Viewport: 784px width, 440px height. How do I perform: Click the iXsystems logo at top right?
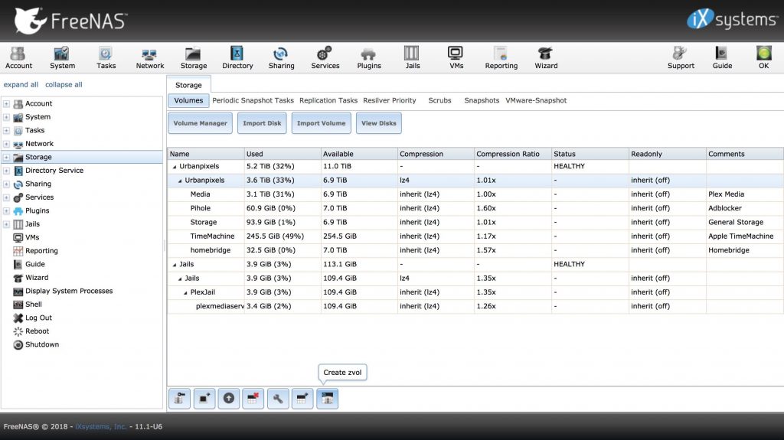[733, 19]
